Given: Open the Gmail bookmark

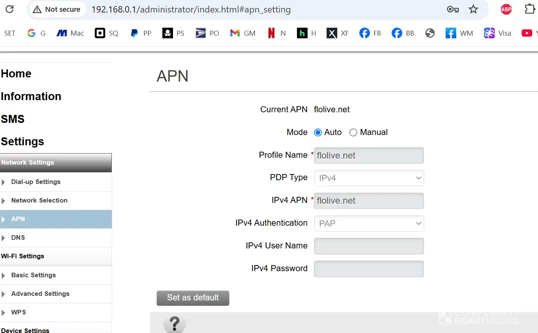Looking at the screenshot, I should [235, 33].
